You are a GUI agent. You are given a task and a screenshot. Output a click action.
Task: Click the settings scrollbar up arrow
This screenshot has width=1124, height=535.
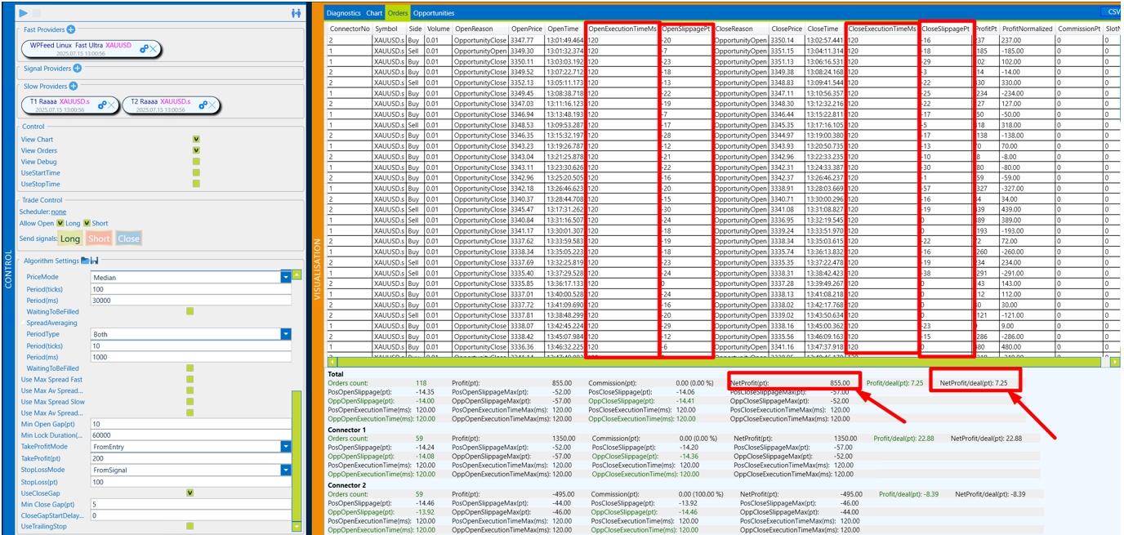(297, 275)
